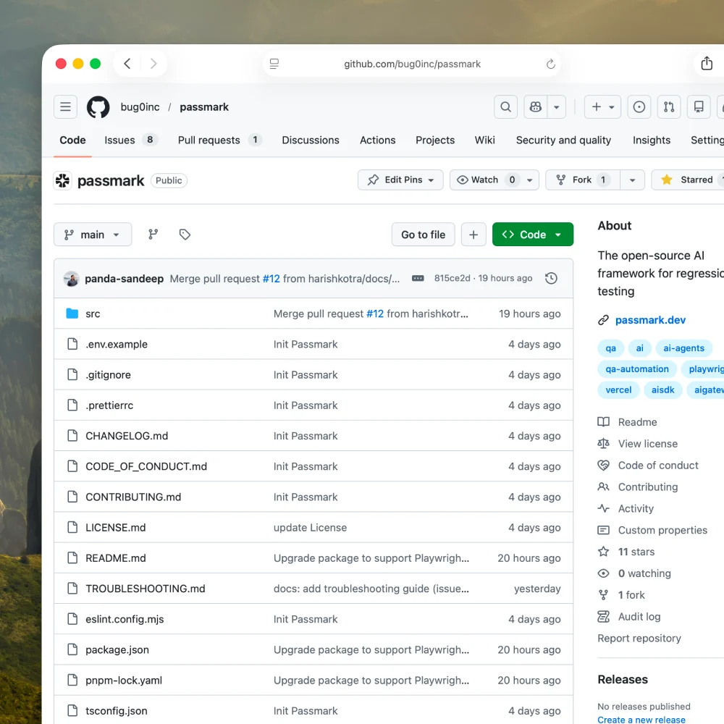The width and height of the screenshot is (724, 724).
Task: Open the Insights tab
Action: click(x=651, y=140)
